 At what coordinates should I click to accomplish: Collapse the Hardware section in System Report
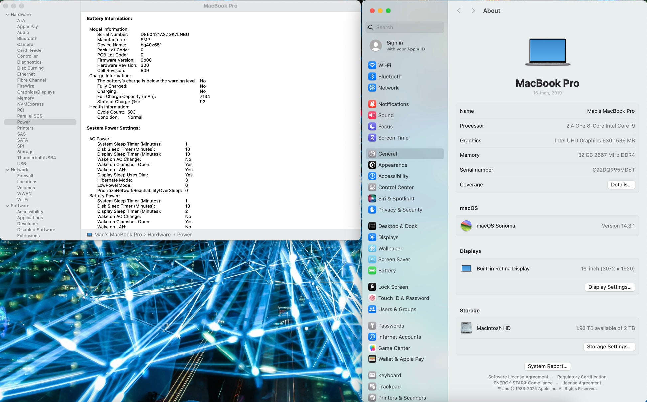click(x=7, y=15)
